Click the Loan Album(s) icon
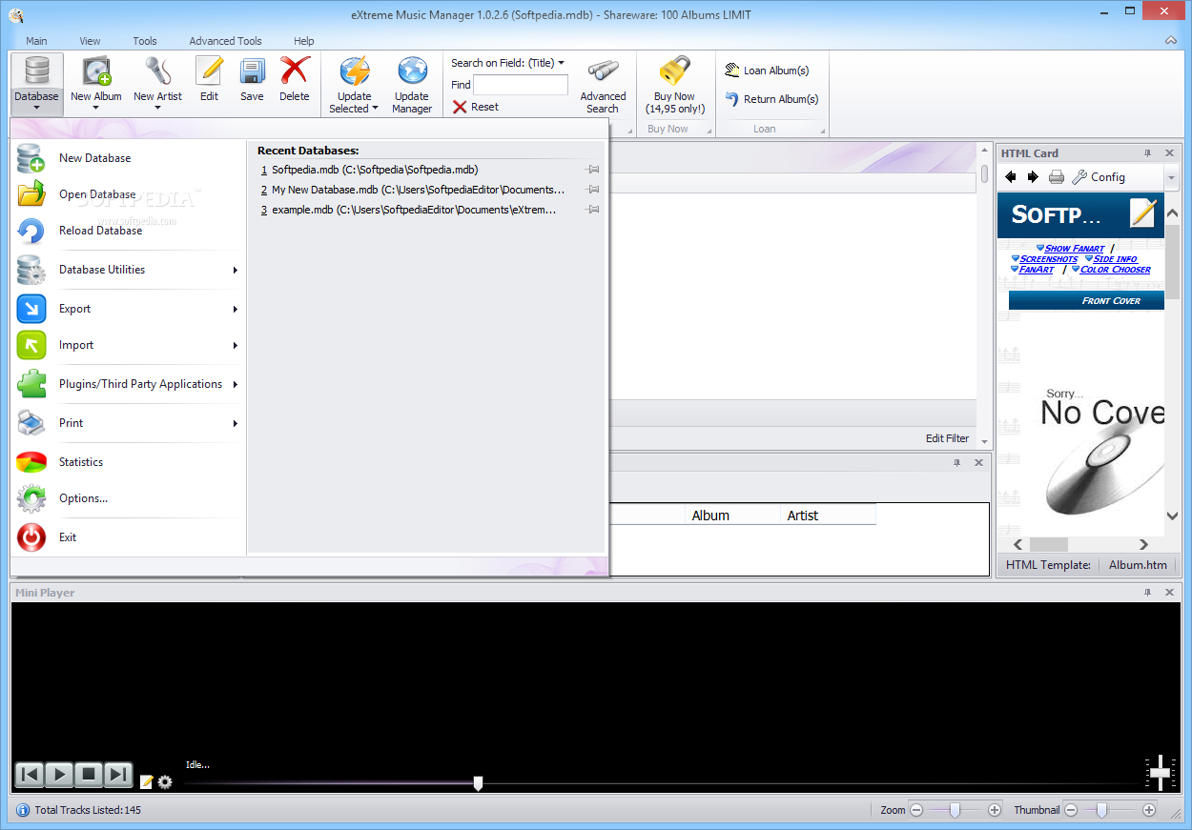 (x=732, y=71)
